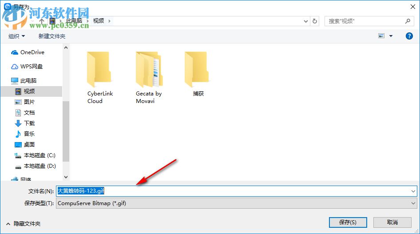Click the D: drive icon

point(18,167)
